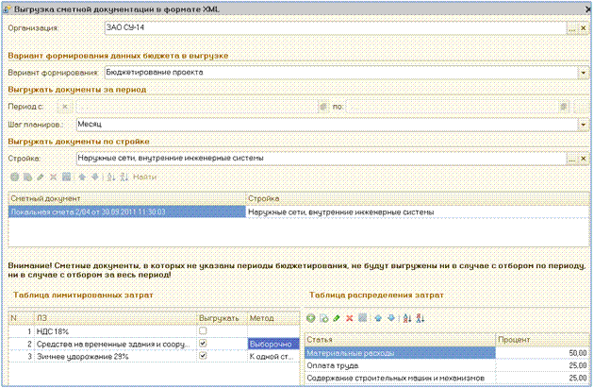594x388 pixels.
Task: Expand the Шаг планиров. dropdown list
Action: click(x=583, y=124)
